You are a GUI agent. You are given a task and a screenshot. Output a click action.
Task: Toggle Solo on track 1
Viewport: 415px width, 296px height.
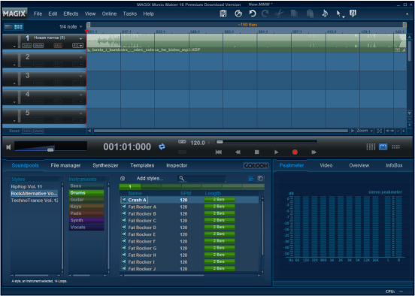click(27, 46)
